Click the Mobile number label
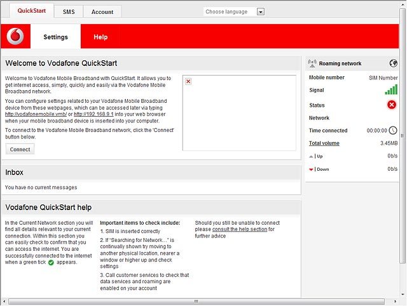Screen dimensions: 407x306 pos(326,77)
